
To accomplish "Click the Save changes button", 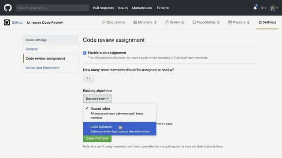I will click(97, 138).
